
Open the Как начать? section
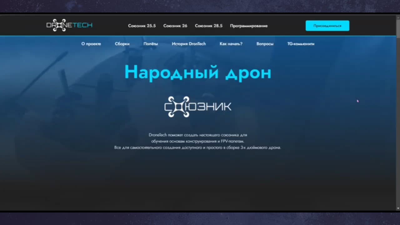(231, 44)
